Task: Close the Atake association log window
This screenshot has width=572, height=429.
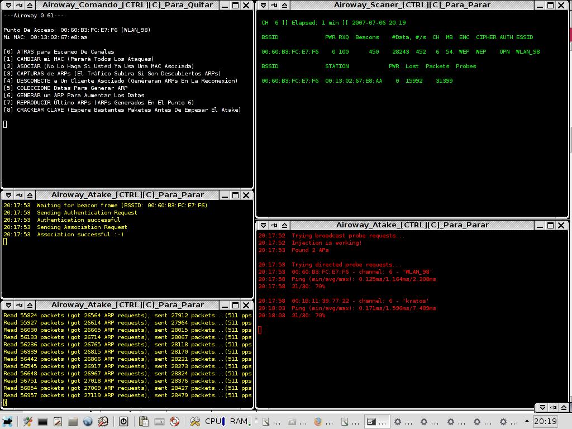Action: (x=246, y=195)
